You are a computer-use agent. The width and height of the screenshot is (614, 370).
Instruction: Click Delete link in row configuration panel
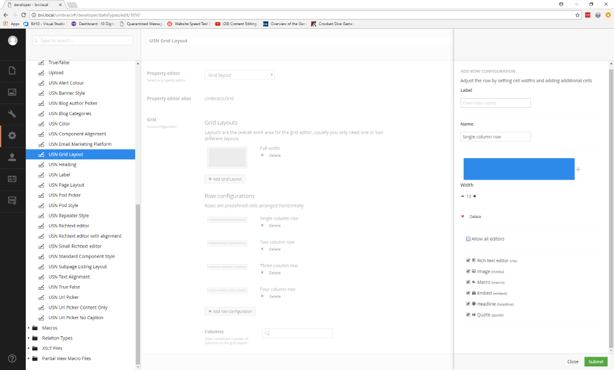[x=475, y=216]
